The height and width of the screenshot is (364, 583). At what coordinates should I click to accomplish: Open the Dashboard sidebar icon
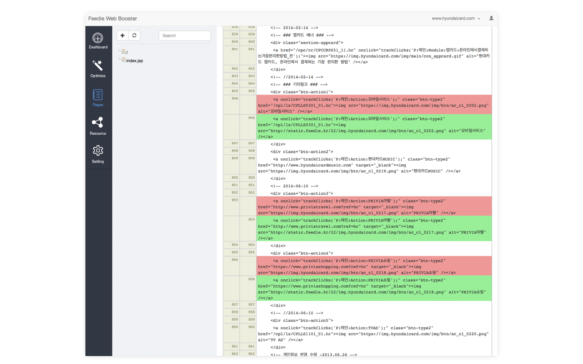point(98,40)
